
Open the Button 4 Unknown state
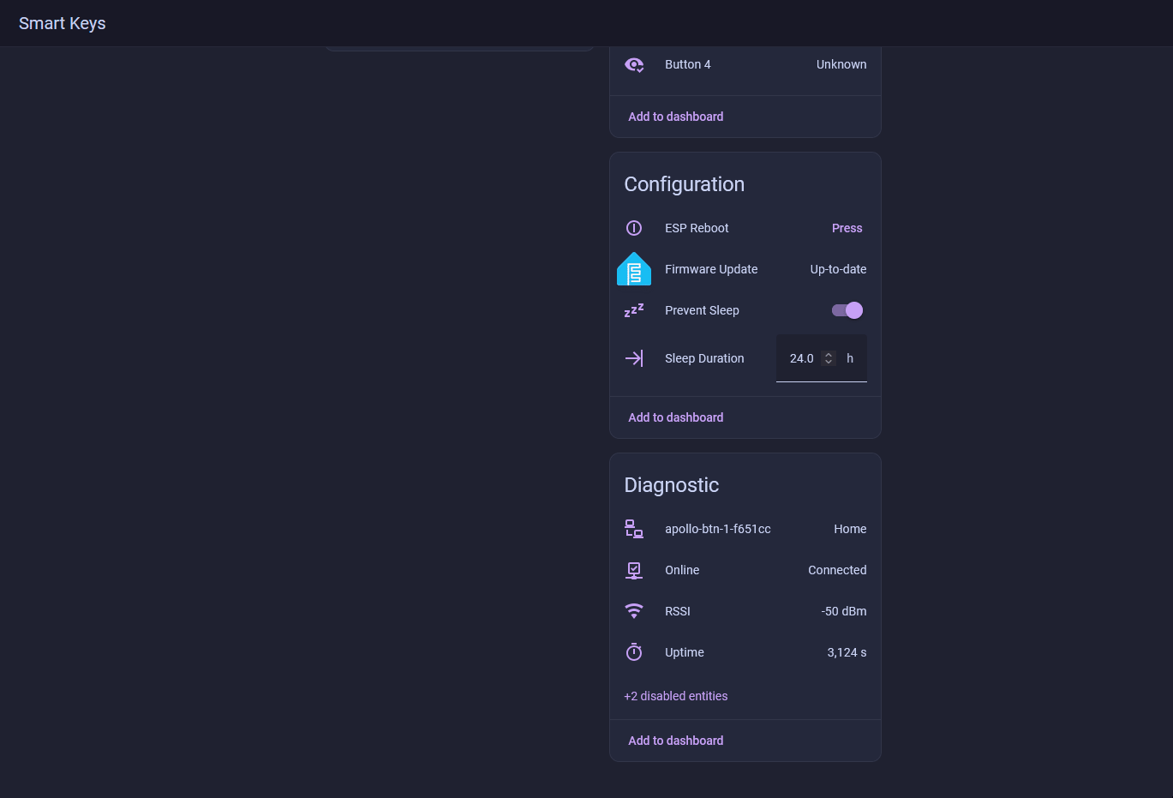point(841,64)
